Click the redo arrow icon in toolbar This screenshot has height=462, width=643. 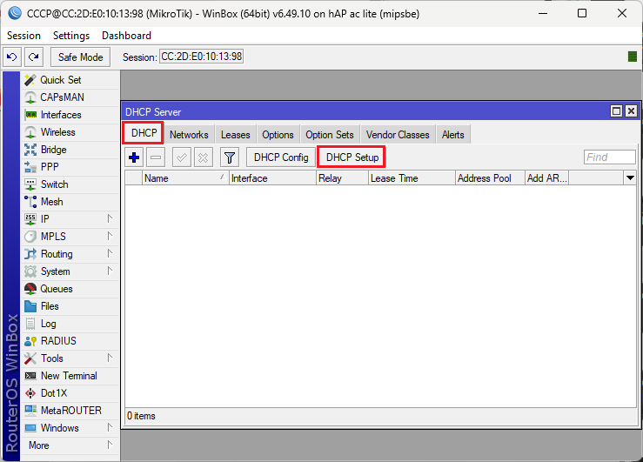click(x=34, y=57)
